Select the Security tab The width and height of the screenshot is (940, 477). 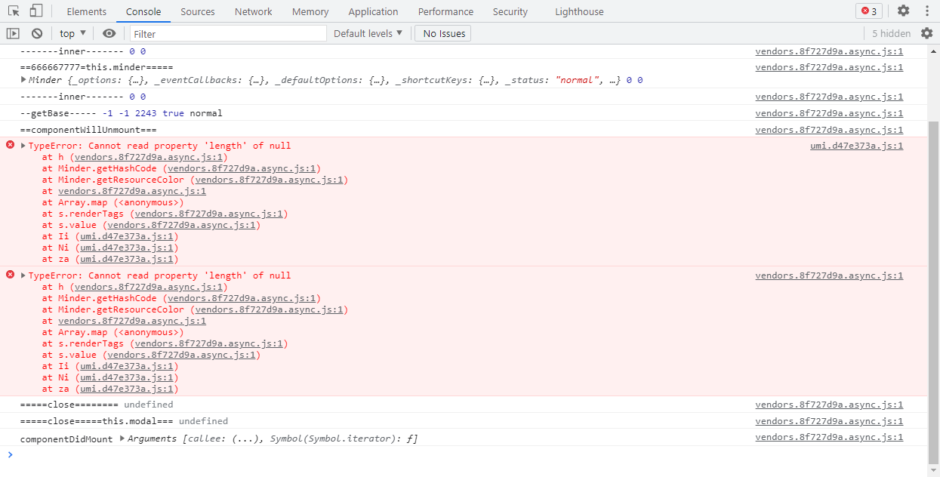pyautogui.click(x=510, y=11)
